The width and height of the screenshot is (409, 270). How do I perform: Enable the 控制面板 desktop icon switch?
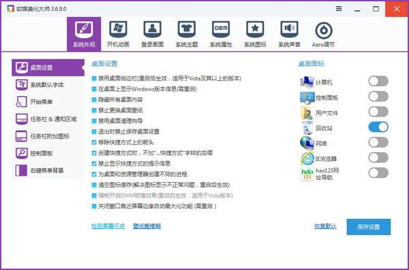(378, 97)
